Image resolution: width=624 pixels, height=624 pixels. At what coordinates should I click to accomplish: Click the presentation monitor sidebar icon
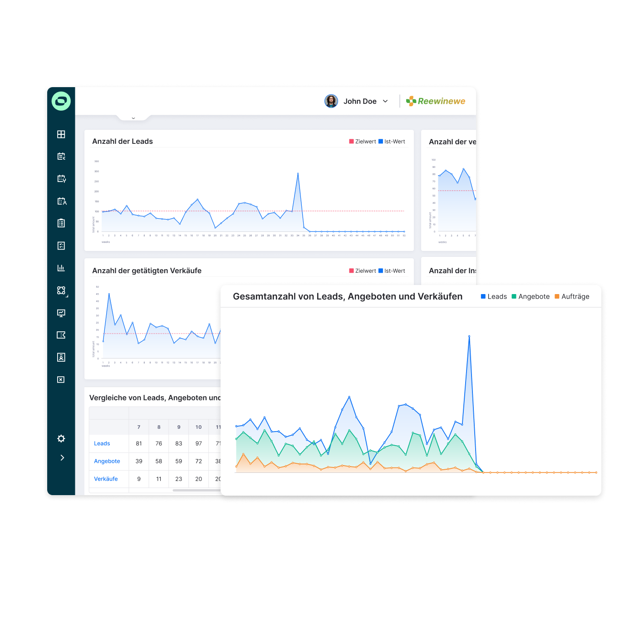click(61, 313)
